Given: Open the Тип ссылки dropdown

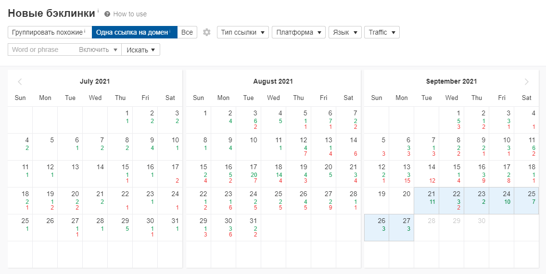Looking at the screenshot, I should [243, 32].
